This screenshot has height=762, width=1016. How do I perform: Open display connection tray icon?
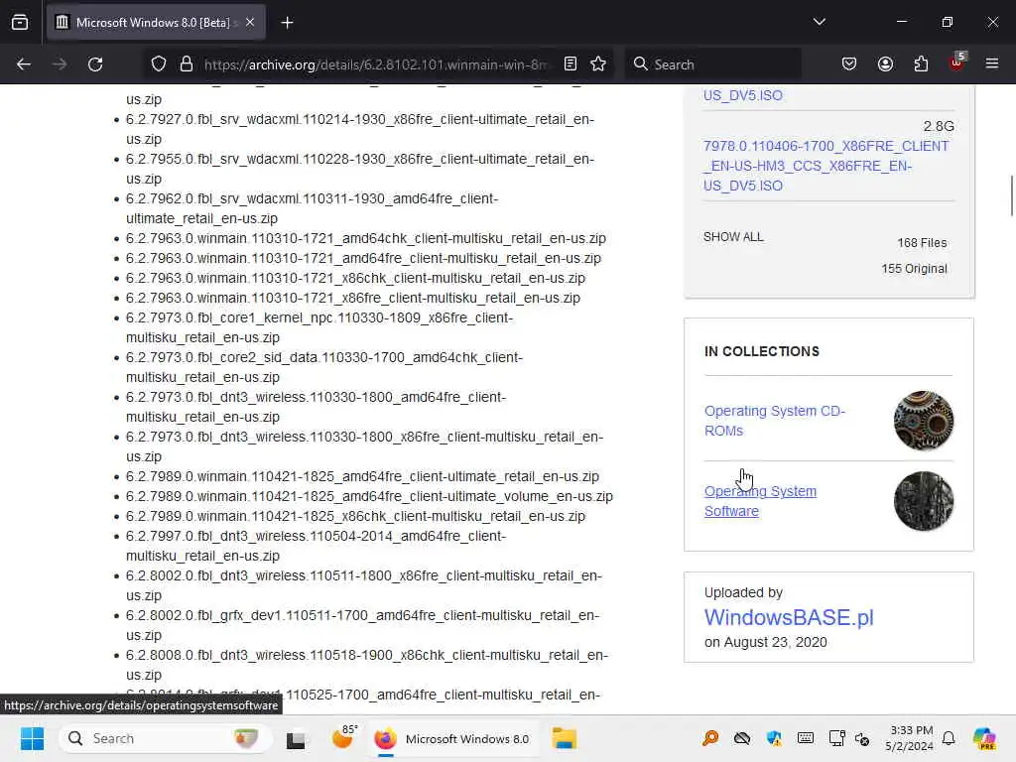point(836,738)
